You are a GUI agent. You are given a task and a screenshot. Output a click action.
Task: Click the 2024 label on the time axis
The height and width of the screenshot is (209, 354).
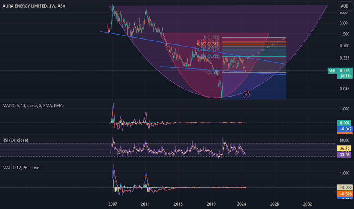pos(242,204)
